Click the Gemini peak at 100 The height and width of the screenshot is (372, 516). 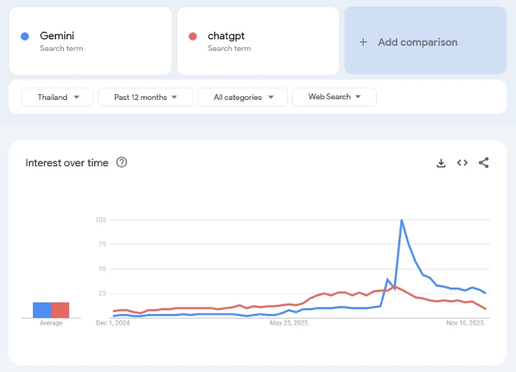point(402,220)
